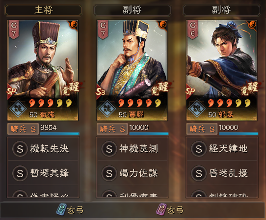Click the yin-yang icon on 郭嘉's card
266x220 pixels.
click(253, 25)
